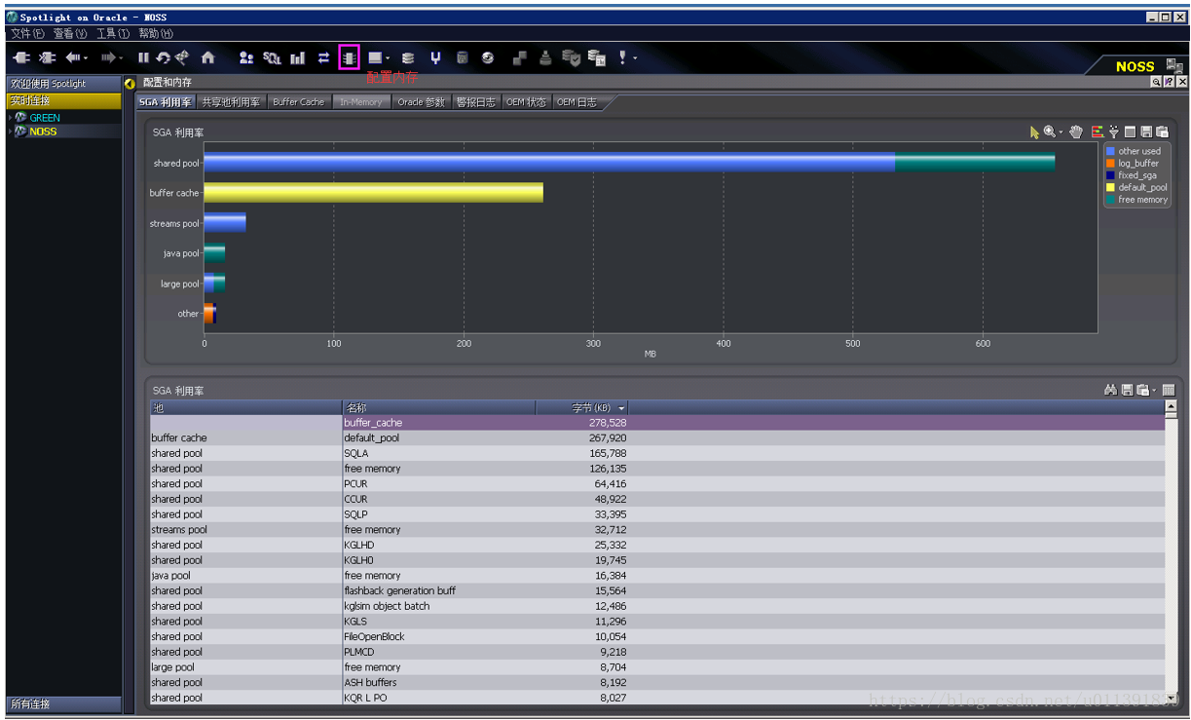Click the 池 column header
Viewport: 1191px width, 720px height.
pyautogui.click(x=245, y=407)
